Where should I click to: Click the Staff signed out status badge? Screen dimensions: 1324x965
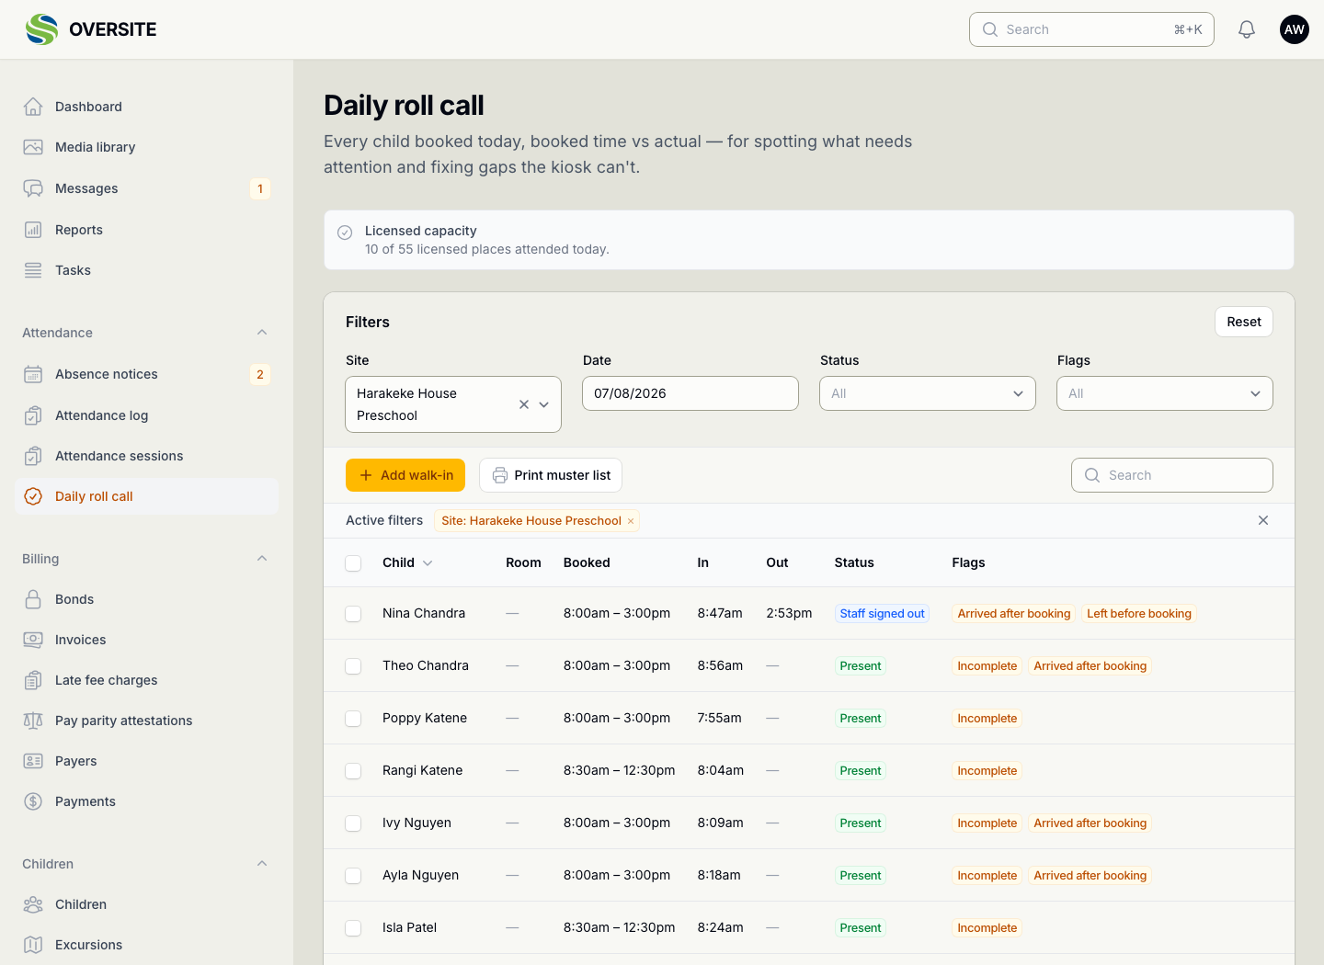882,613
